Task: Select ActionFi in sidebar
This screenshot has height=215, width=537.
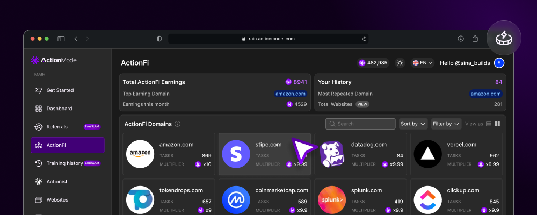Action: pos(68,145)
